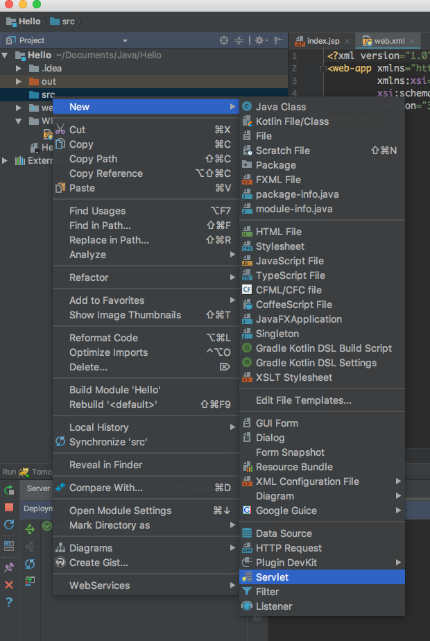Click the collapse all icon in Project panel
430x641 pixels.
[239, 40]
